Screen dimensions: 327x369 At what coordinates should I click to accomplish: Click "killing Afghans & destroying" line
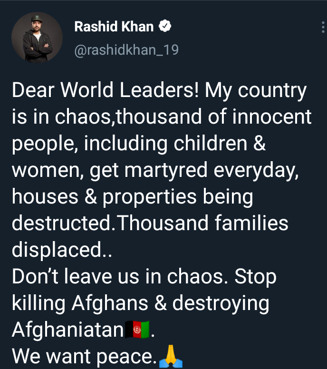coord(140,303)
